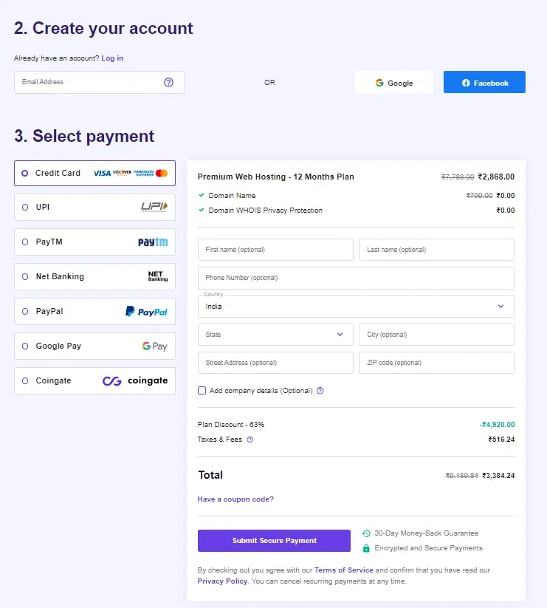
Task: Select the Credit Card radio button
Action: pyautogui.click(x=25, y=173)
